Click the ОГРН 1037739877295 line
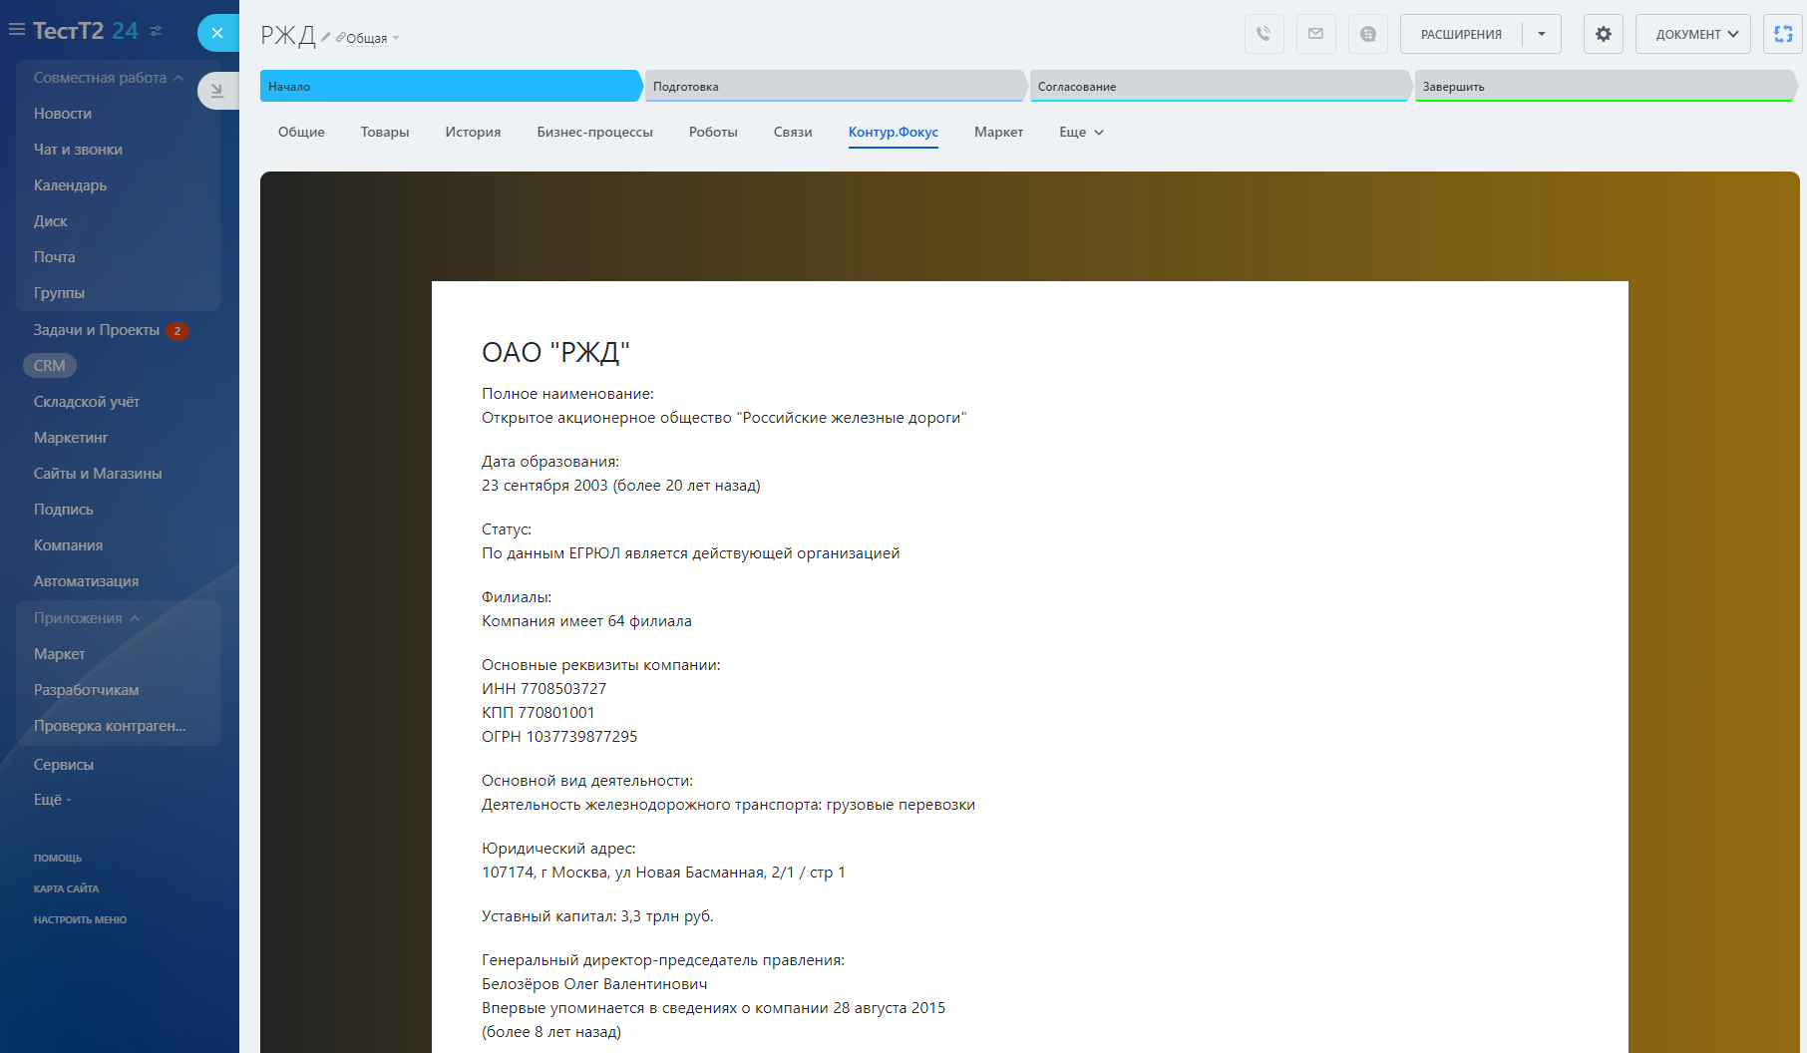Screen dimensions: 1807x1053 pyautogui.click(x=559, y=737)
